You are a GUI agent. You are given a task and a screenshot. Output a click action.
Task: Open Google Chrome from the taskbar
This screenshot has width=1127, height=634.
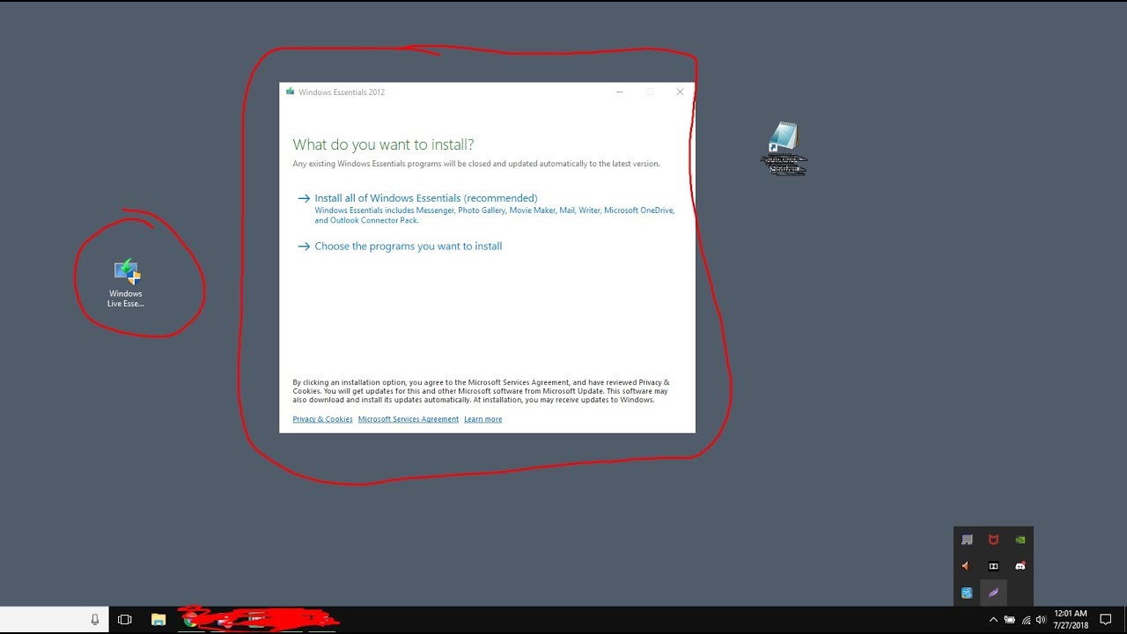189,620
